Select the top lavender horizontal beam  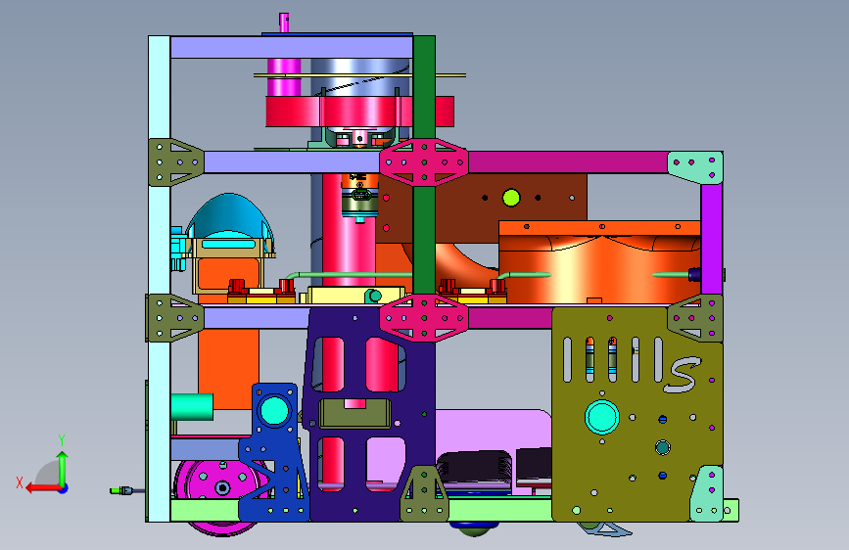(291, 48)
